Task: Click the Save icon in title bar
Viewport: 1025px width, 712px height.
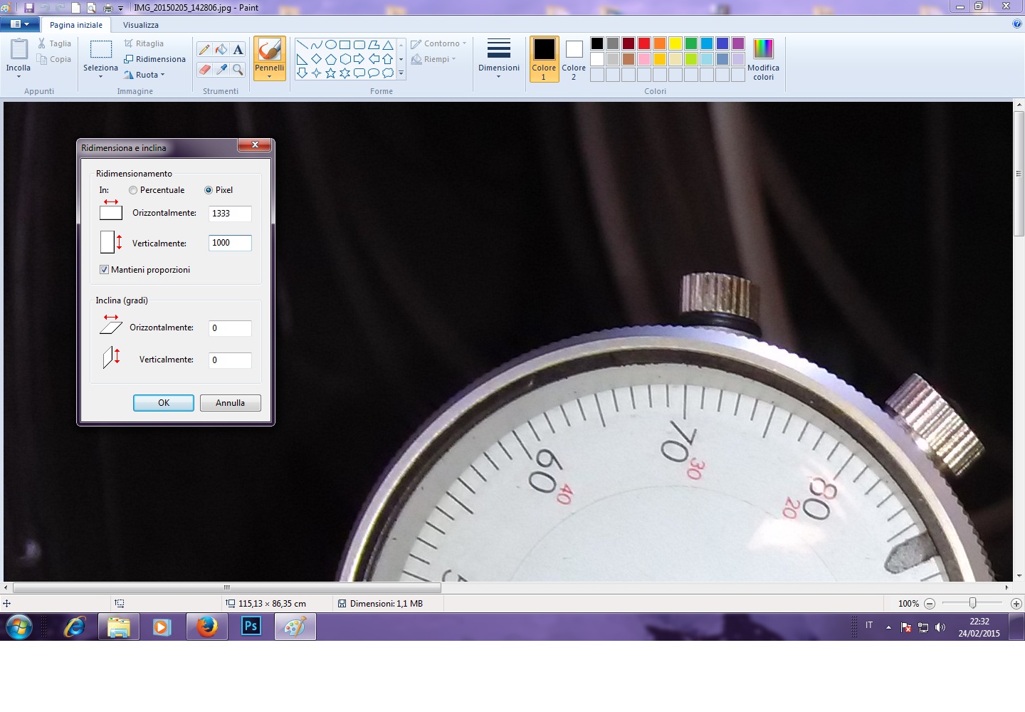Action: 29,8
